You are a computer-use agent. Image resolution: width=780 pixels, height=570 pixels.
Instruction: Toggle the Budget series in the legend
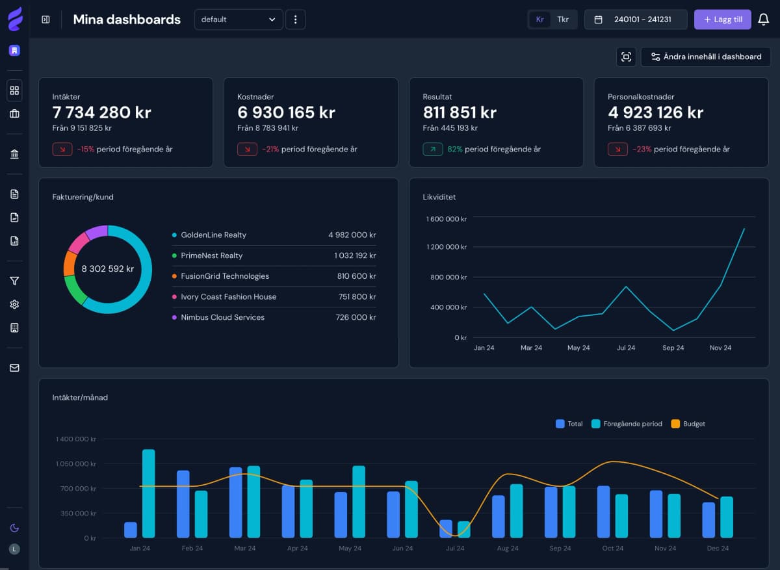[x=688, y=424]
